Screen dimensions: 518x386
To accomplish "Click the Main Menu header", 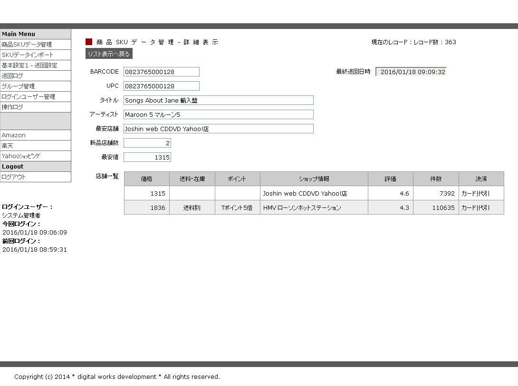I will [35, 34].
